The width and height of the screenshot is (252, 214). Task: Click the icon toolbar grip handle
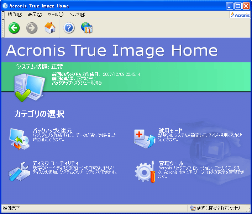[3, 28]
